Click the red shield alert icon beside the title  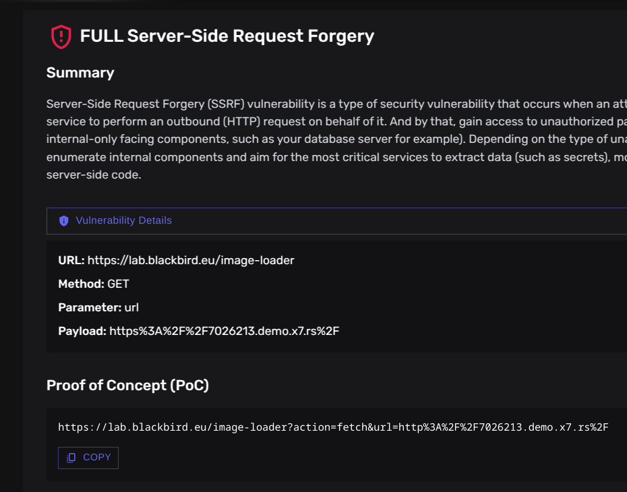(61, 36)
